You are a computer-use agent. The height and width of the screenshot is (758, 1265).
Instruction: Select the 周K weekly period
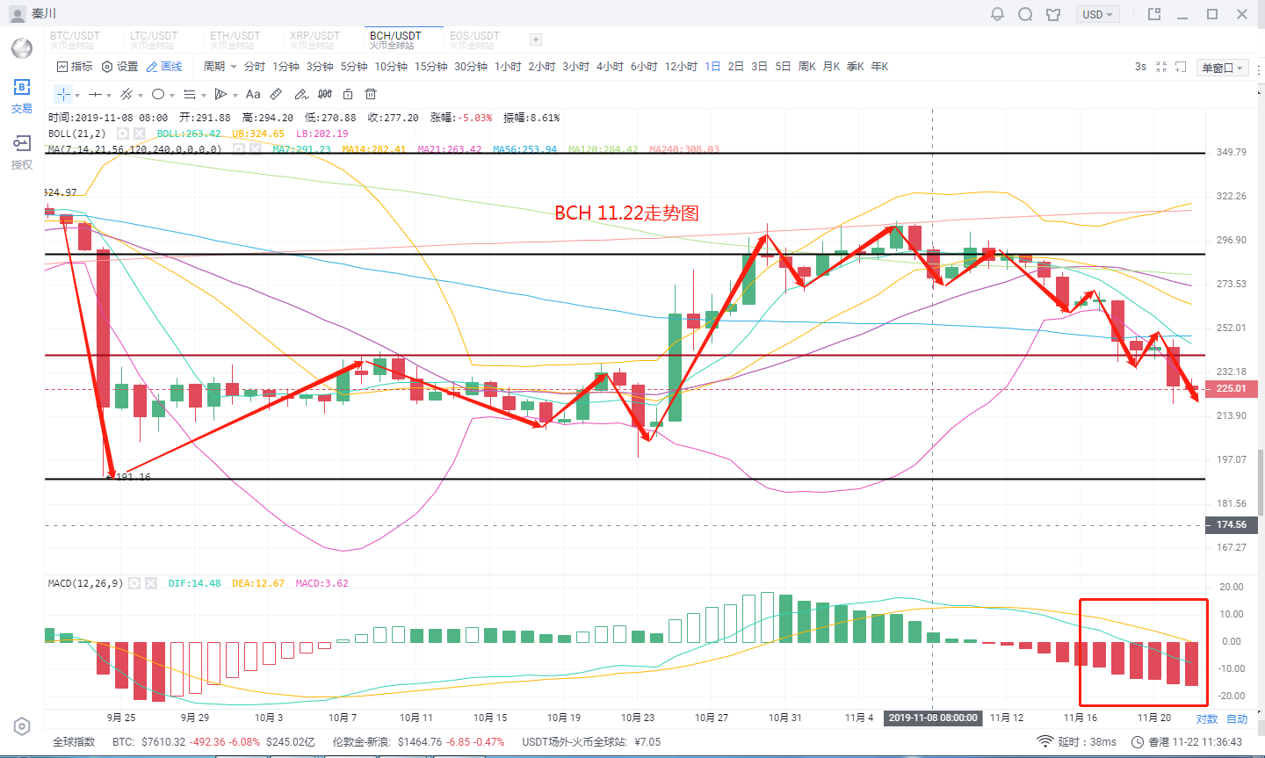click(x=807, y=67)
